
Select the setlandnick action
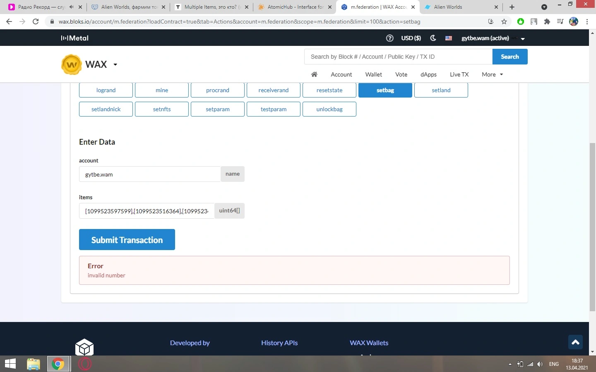[106, 109]
